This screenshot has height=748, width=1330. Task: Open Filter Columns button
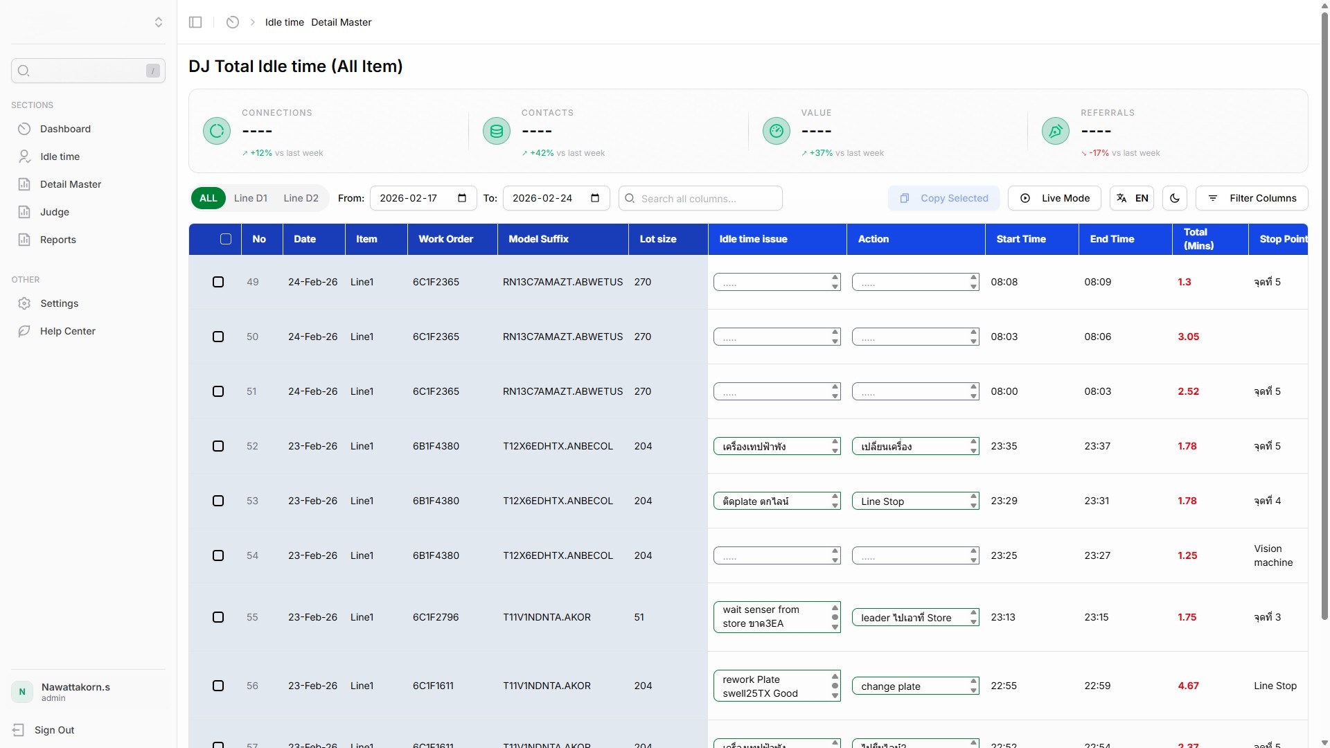click(x=1252, y=198)
